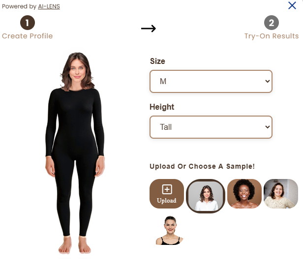Open the Size dropdown showing M
The image size is (303, 269).
(x=211, y=81)
